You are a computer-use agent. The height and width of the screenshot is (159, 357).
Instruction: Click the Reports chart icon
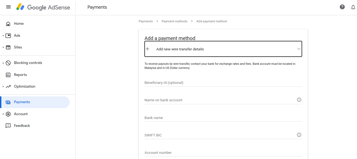pyautogui.click(x=8, y=75)
